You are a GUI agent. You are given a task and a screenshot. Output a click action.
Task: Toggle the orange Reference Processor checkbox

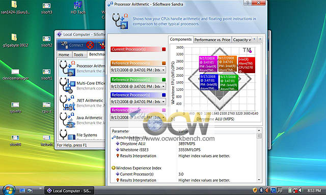[x=164, y=63]
